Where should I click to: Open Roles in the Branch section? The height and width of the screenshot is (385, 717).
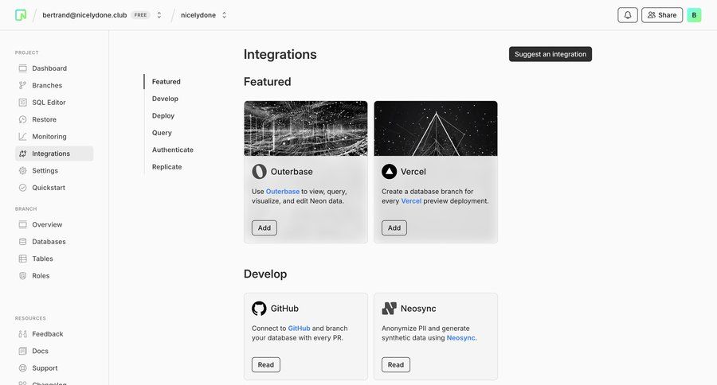(54, 276)
